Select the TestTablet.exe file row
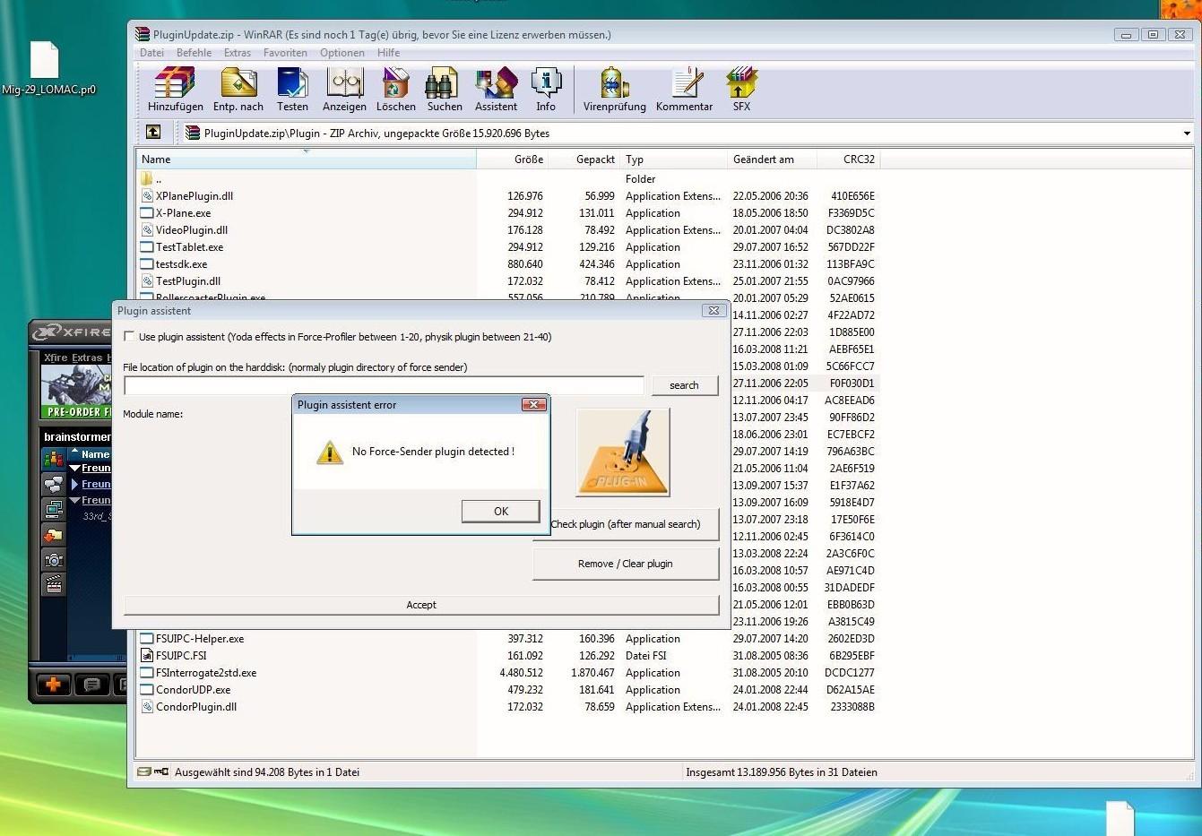The width and height of the screenshot is (1202, 836). coord(507,247)
